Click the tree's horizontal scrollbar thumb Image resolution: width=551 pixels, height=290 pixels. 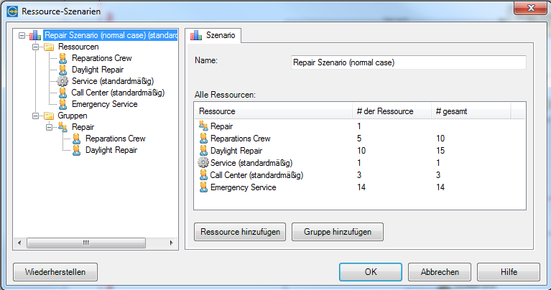click(x=86, y=243)
